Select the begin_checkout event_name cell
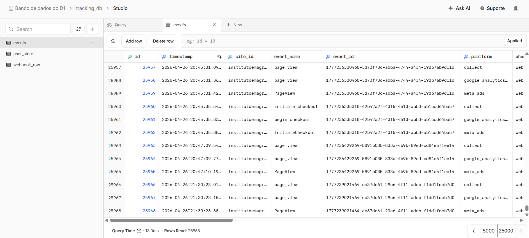 (x=297, y=120)
